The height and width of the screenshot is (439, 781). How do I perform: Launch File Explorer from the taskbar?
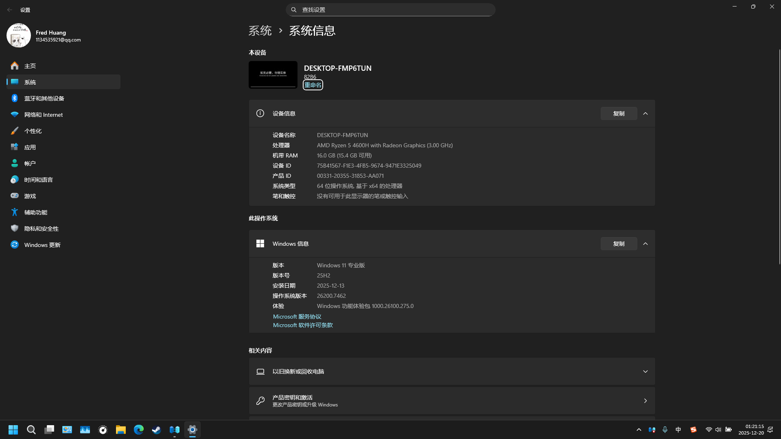coord(121,430)
